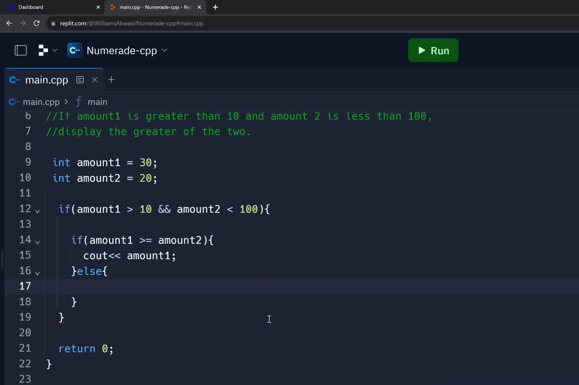Select the main.cpp editor tab
Image resolution: width=579 pixels, height=385 pixels.
(x=48, y=80)
